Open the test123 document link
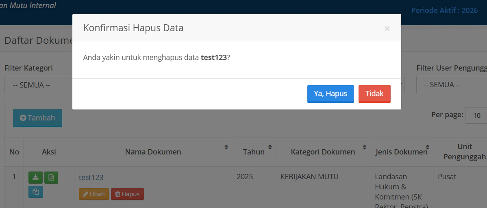This screenshot has height=208, width=487. (x=91, y=177)
